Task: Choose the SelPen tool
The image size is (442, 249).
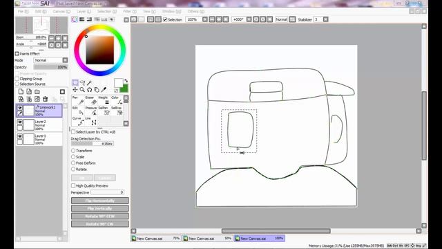Action: coord(104,111)
